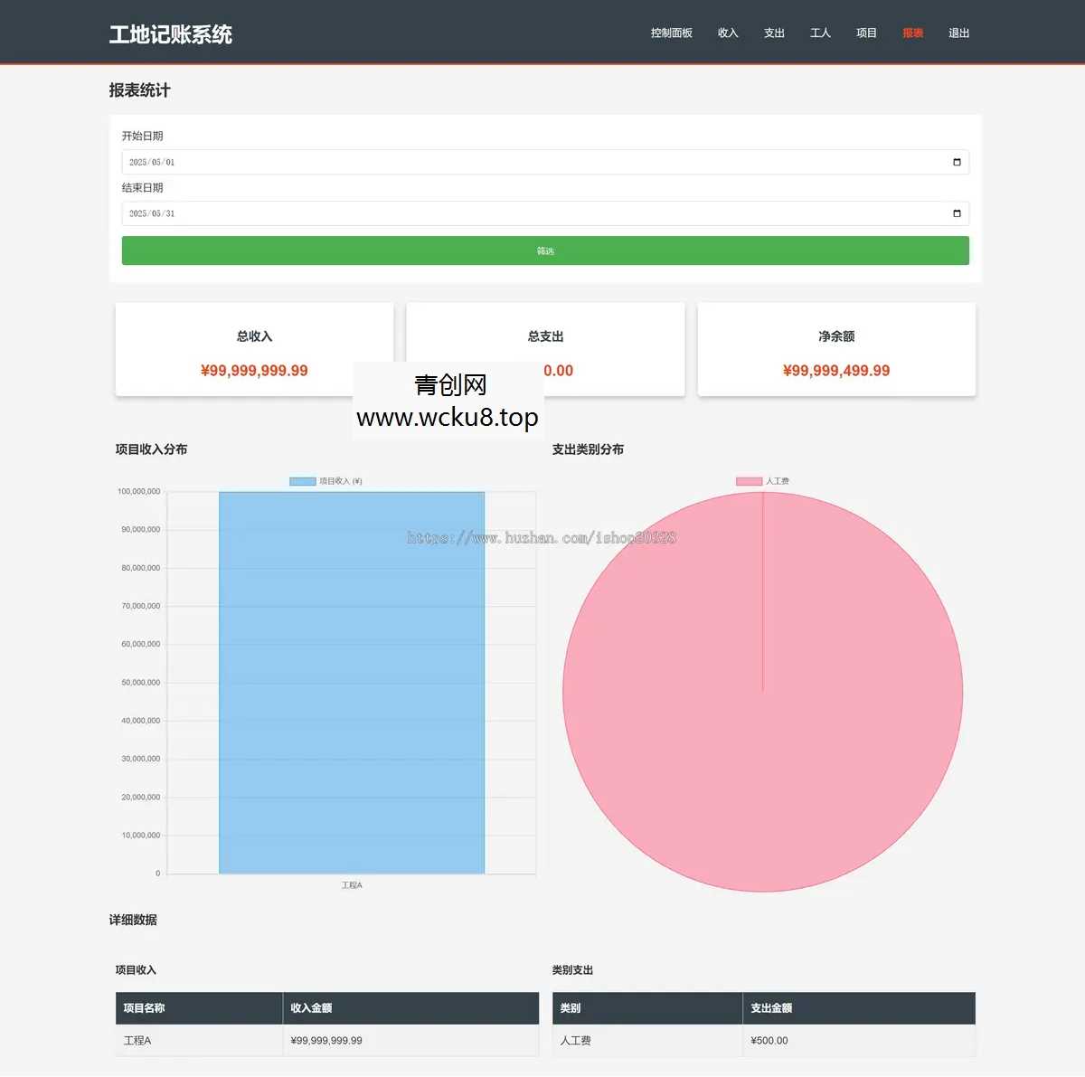This screenshot has height=1077, width=1085.
Task: Click the blue 工程A bar in chart
Action: point(352,683)
